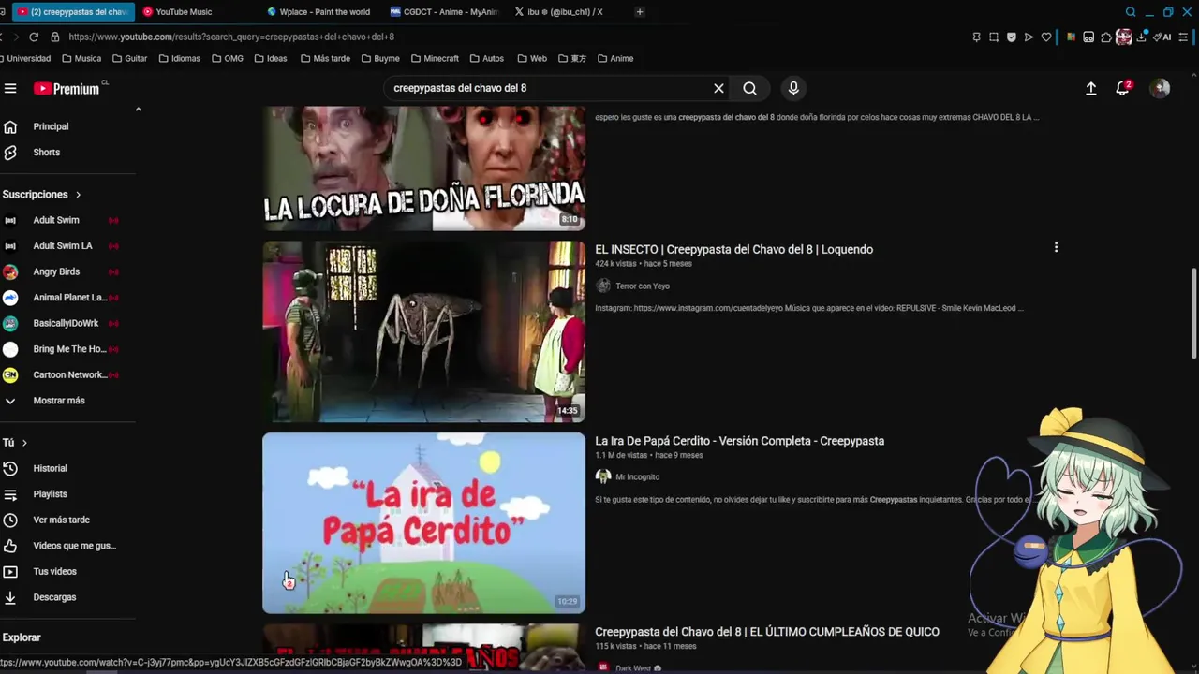Open the Anime bookmarks folder
The width and height of the screenshot is (1199, 674).
(615, 58)
